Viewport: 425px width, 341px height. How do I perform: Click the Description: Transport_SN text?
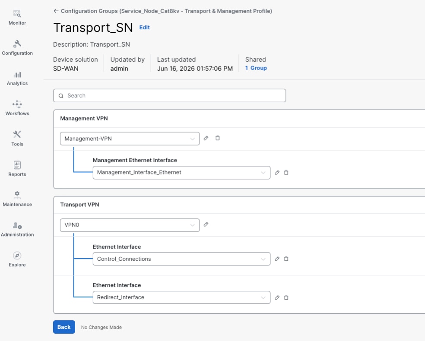(x=91, y=44)
